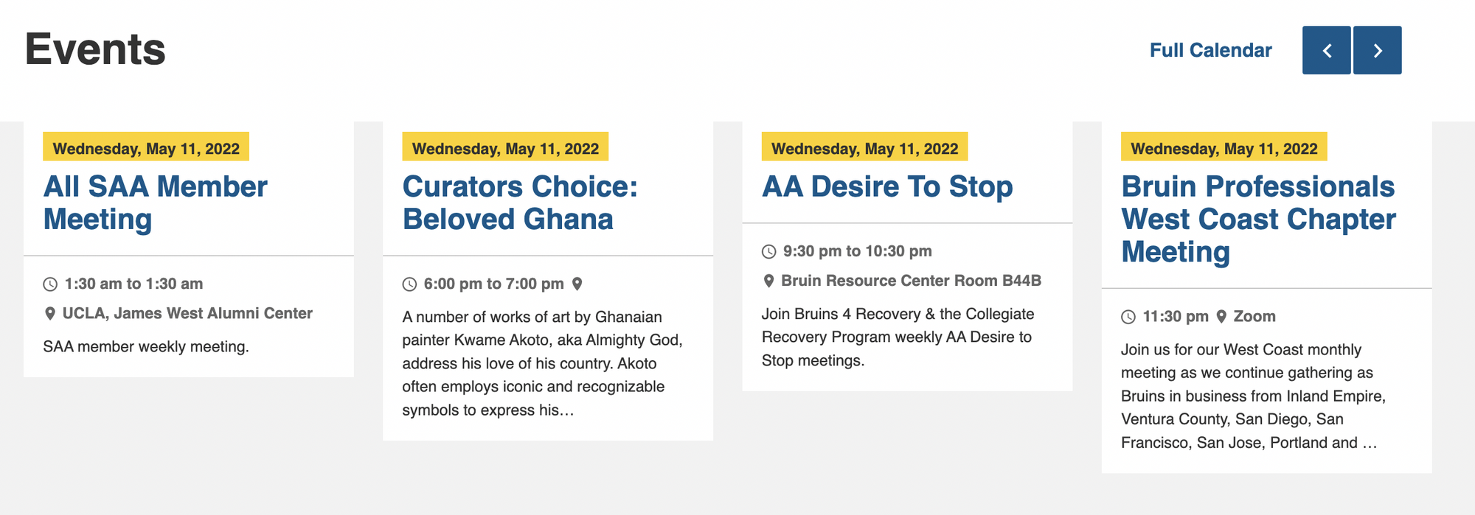Click the location pin beside UCLA, James West
Screen dimensions: 1475x515
(x=50, y=314)
